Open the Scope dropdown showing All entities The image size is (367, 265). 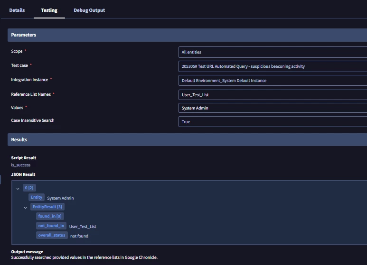(x=273, y=52)
